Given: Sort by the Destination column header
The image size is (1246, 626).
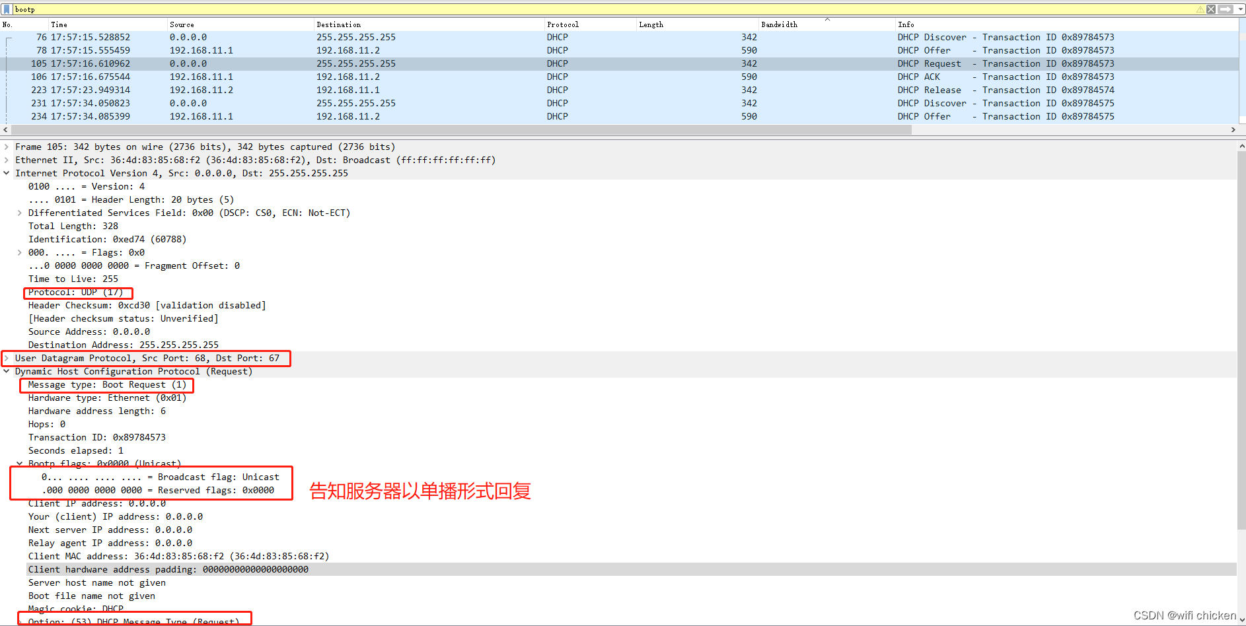Looking at the screenshot, I should coord(429,24).
